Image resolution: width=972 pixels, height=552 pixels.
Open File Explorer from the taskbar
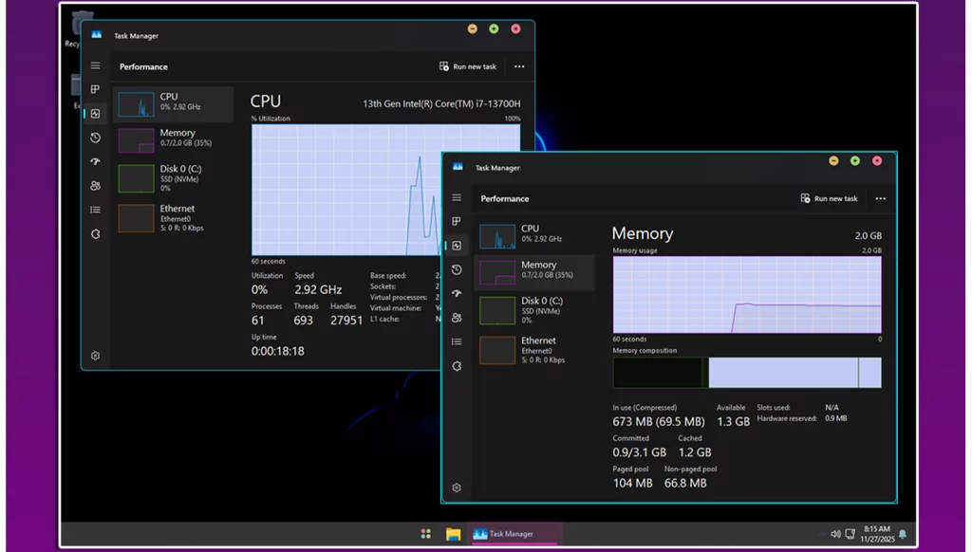point(454,534)
